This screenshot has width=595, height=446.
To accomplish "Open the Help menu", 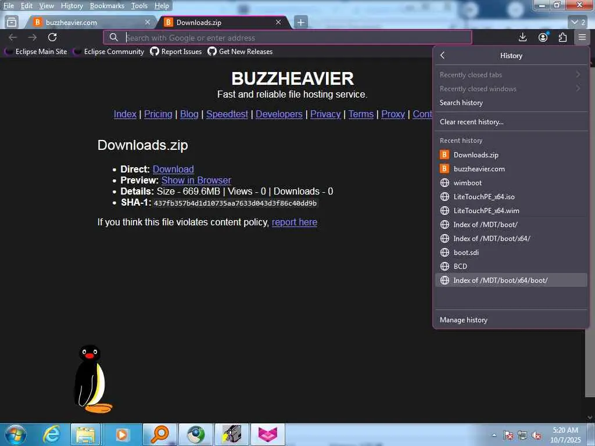I will pos(162,6).
